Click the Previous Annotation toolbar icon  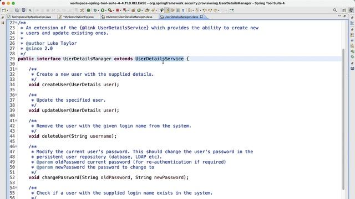click(197, 11)
